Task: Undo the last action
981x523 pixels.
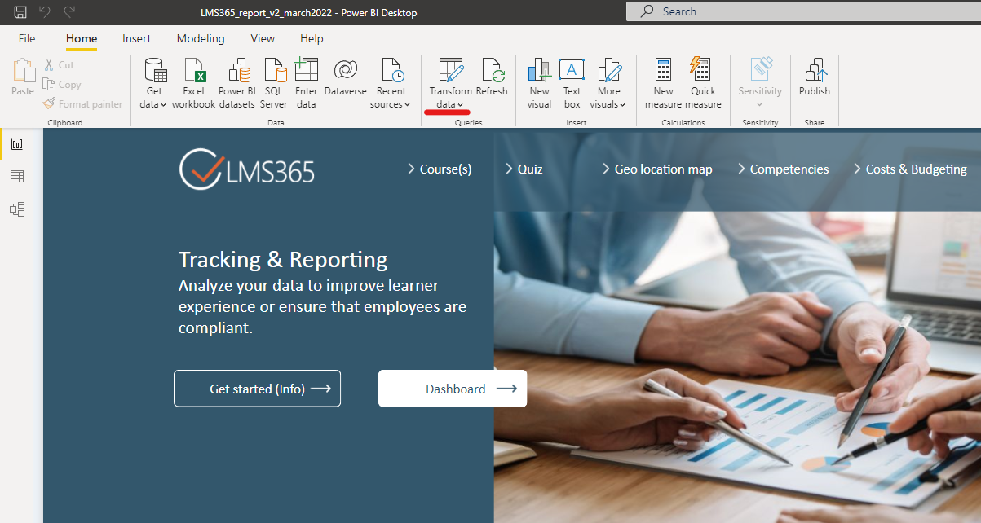Action: coord(45,12)
